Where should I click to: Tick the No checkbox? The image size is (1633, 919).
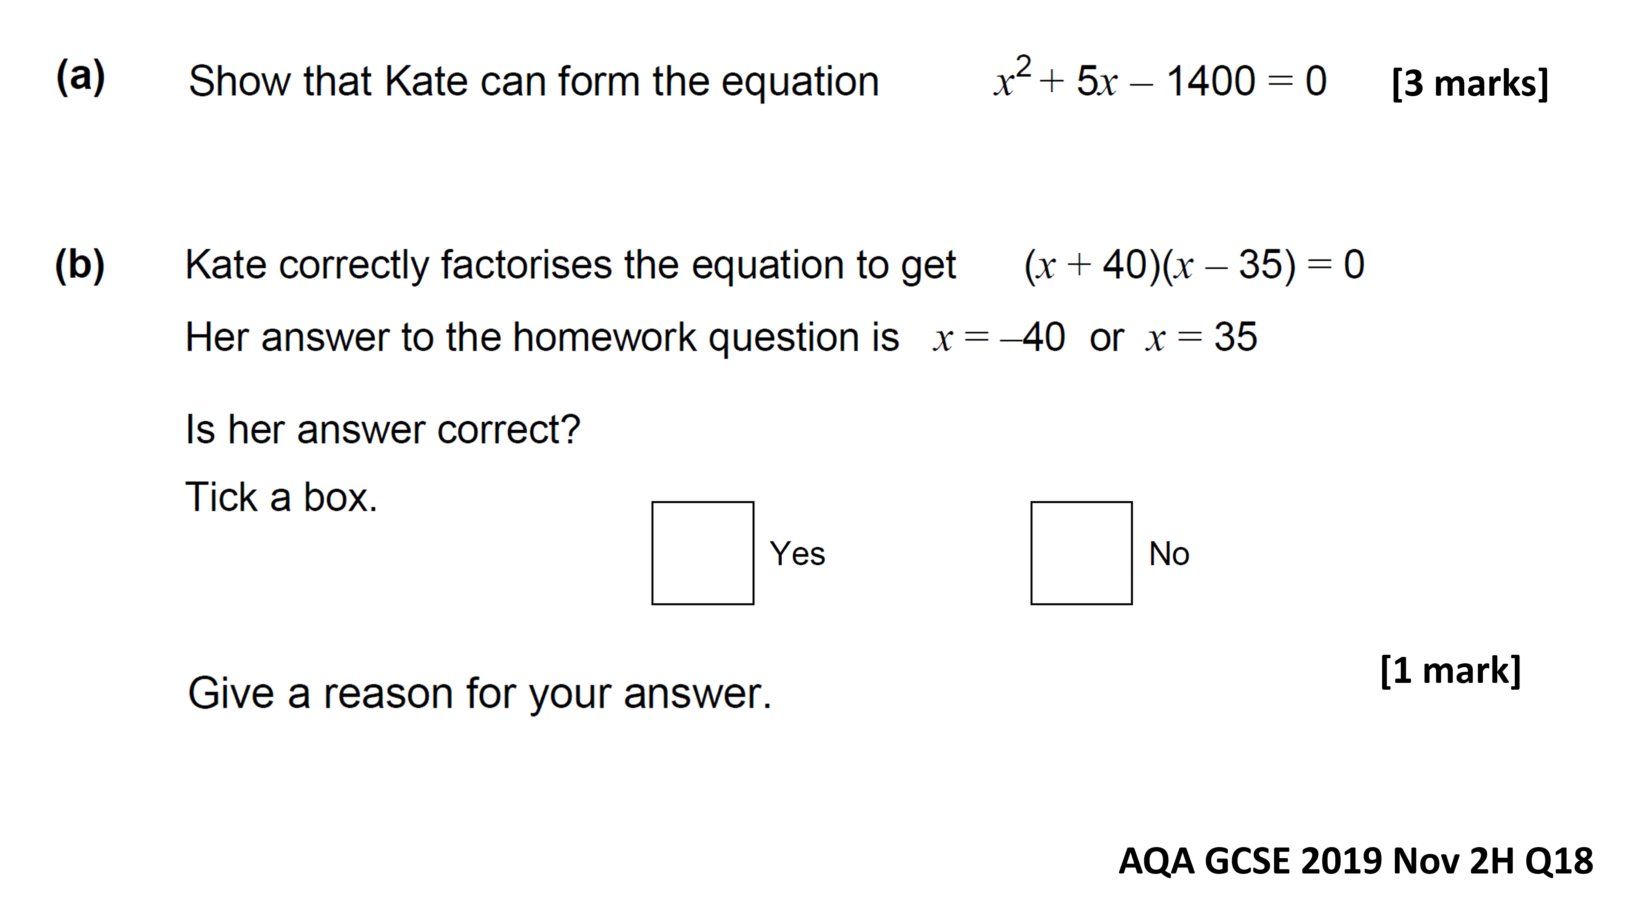[x=1081, y=553]
